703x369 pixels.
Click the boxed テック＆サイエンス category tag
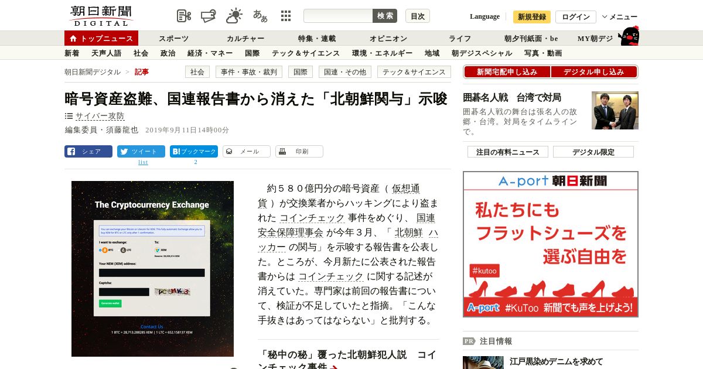(x=414, y=71)
